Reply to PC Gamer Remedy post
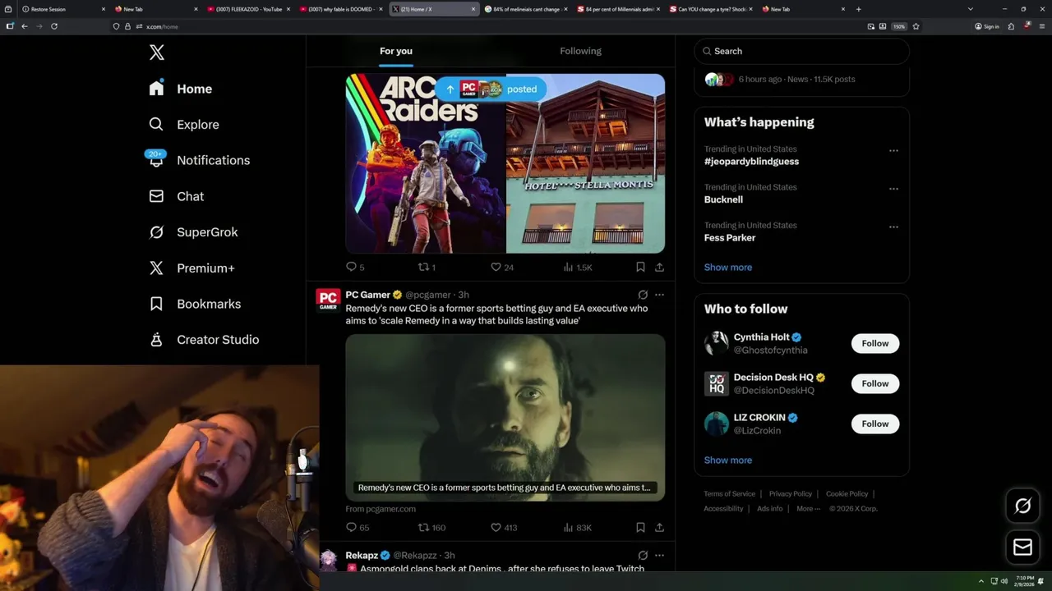Screen dimensions: 1052x591 (x=358, y=527)
